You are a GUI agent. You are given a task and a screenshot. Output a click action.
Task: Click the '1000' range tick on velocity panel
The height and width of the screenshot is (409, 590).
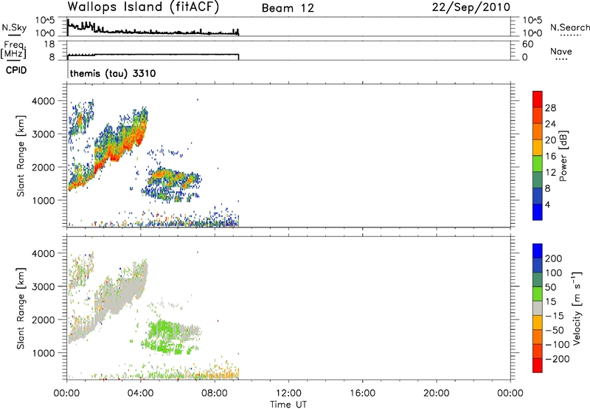click(x=43, y=353)
